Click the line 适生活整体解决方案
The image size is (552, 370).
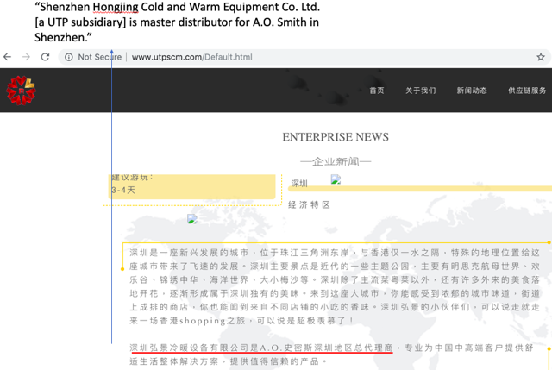pos(228,361)
